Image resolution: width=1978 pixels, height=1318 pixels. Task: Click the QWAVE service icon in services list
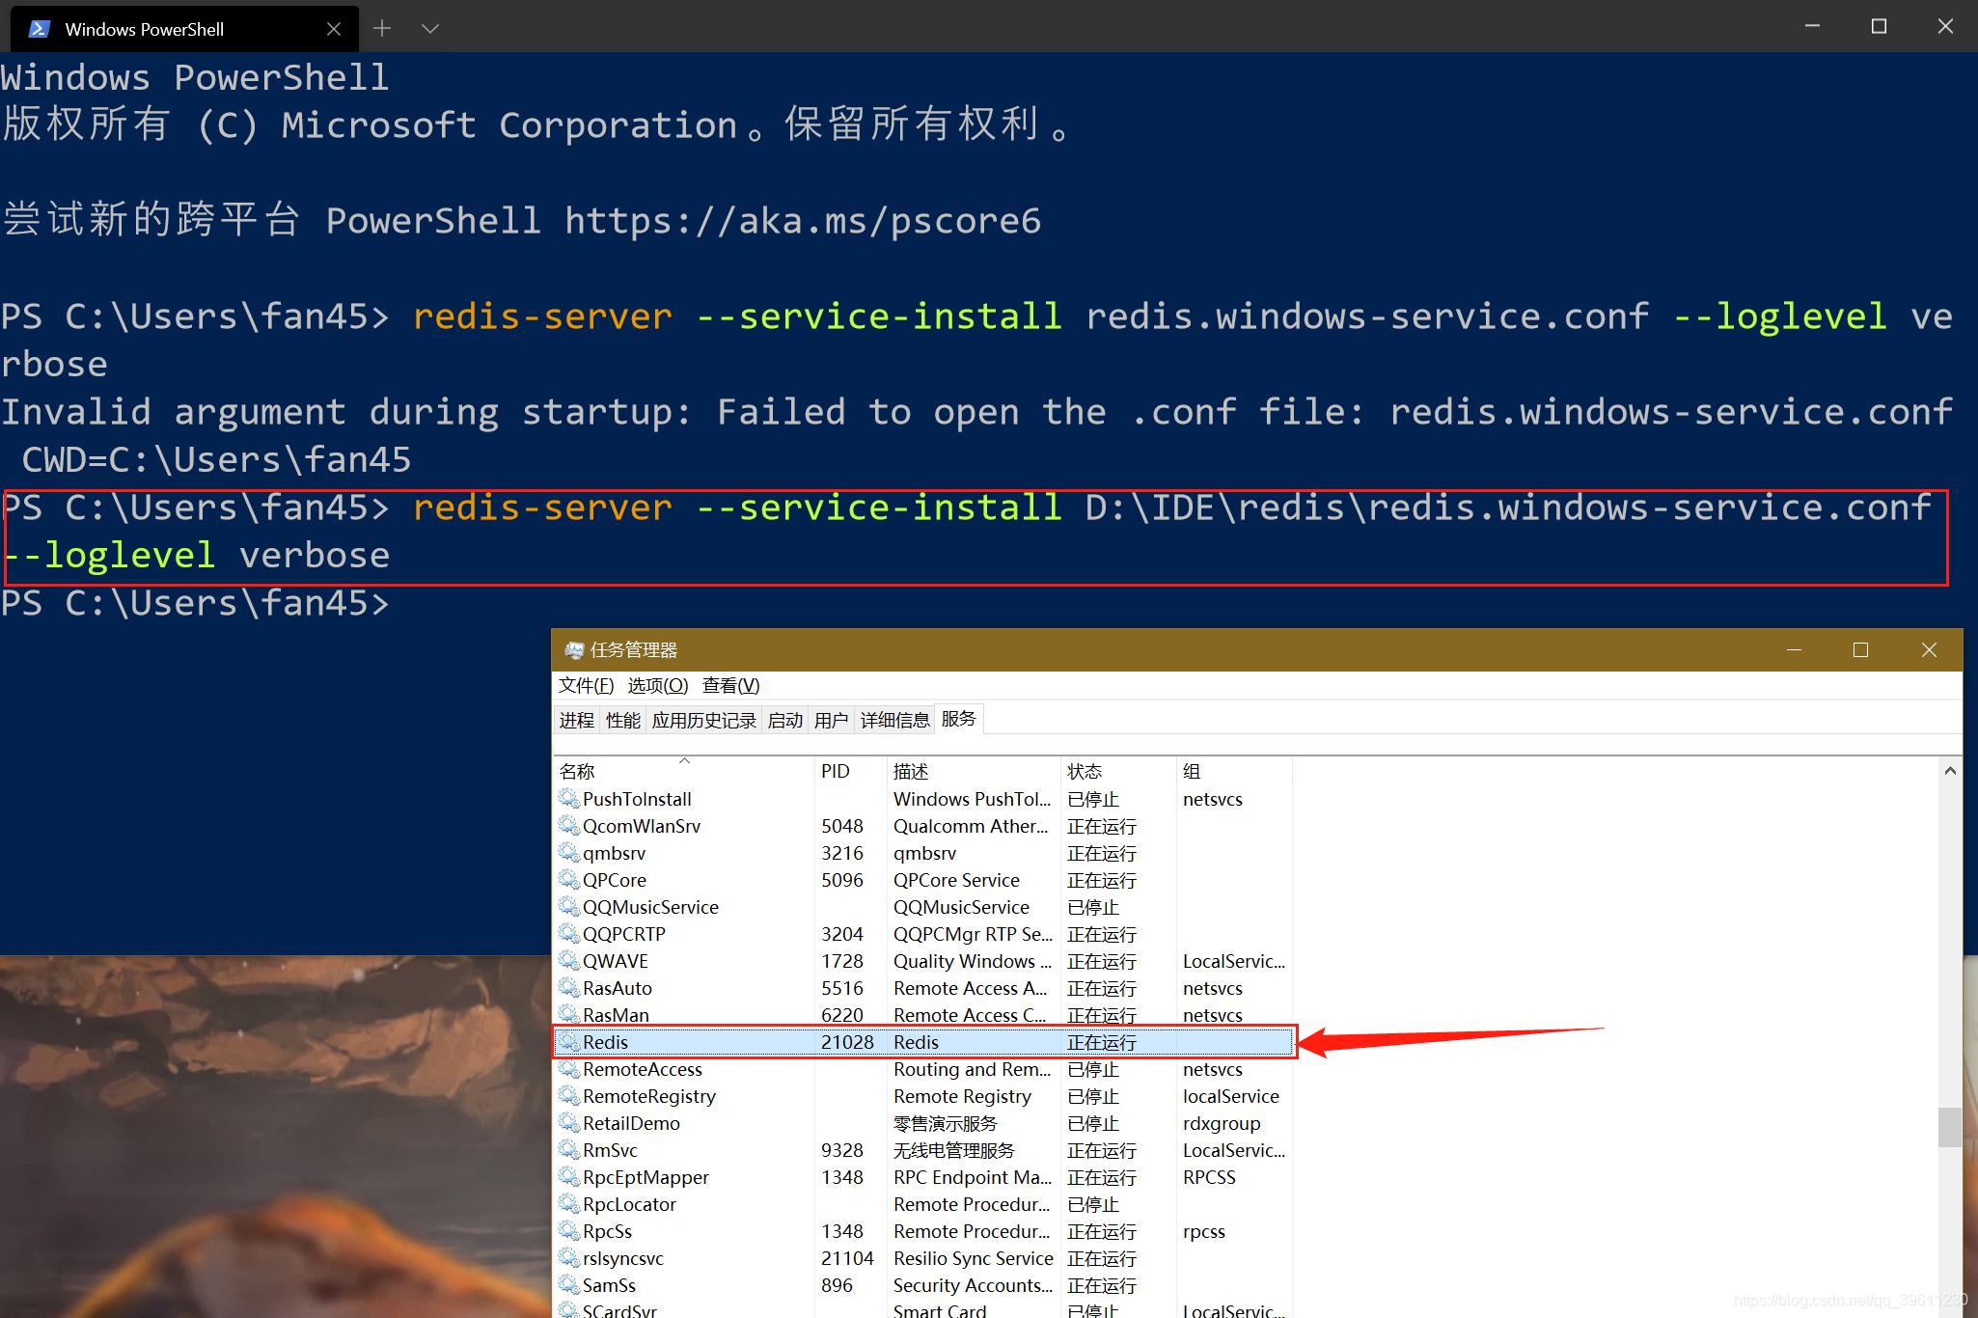point(569,961)
